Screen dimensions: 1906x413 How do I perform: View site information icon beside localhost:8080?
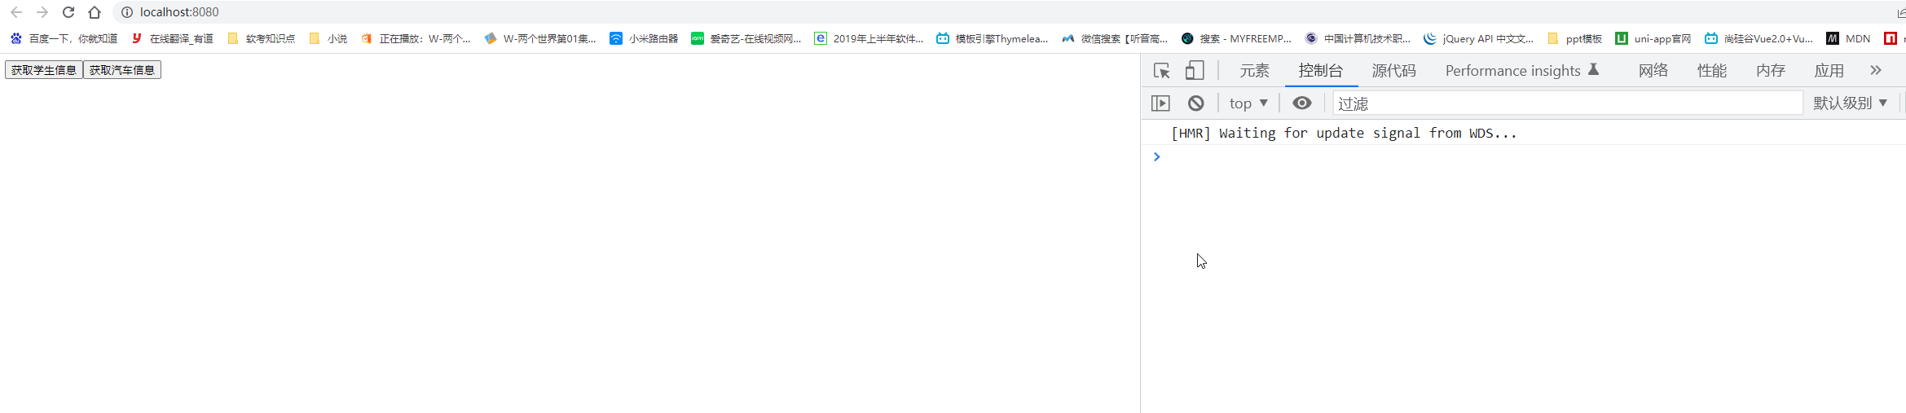(127, 12)
